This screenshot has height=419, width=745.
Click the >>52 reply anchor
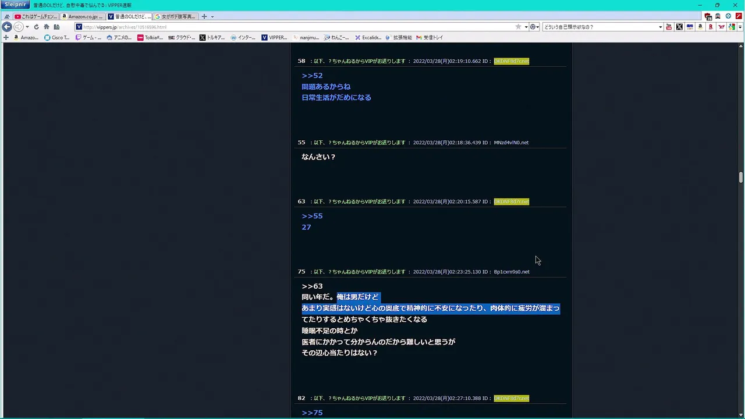[312, 76]
